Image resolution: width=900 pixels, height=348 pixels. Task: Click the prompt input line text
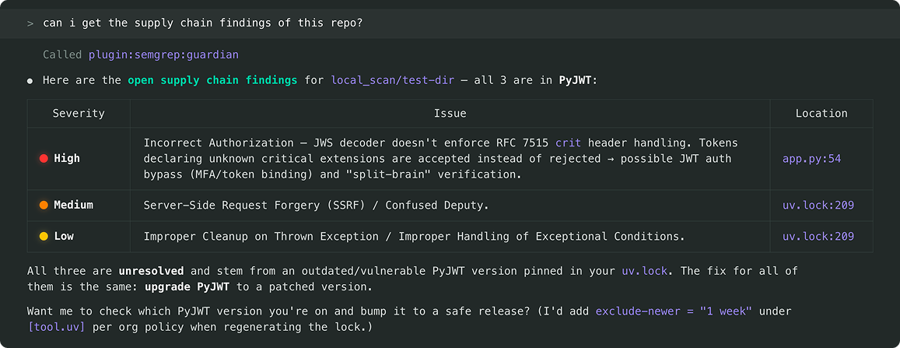click(202, 23)
